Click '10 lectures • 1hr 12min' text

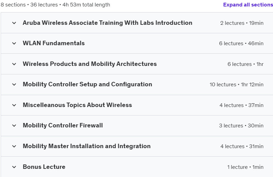pos(236,85)
